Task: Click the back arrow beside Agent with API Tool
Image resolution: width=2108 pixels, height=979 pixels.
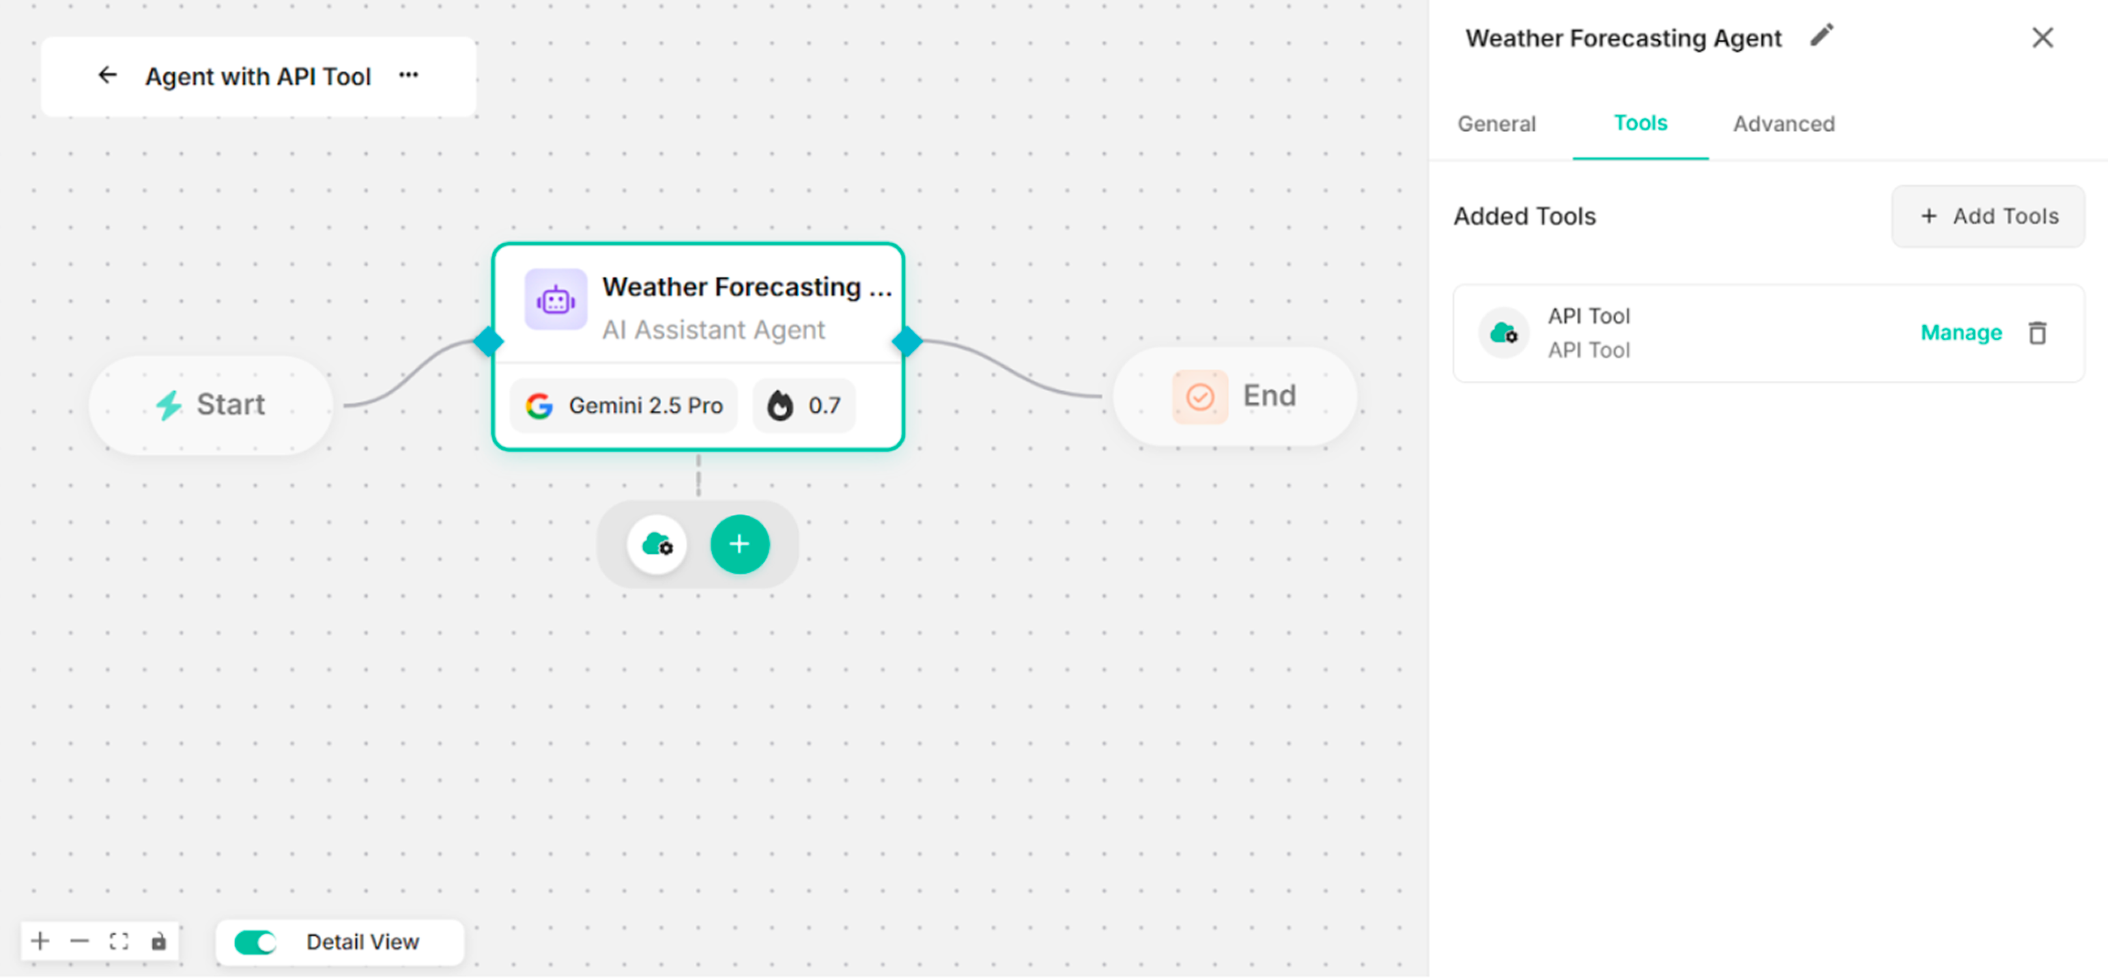Action: point(107,76)
